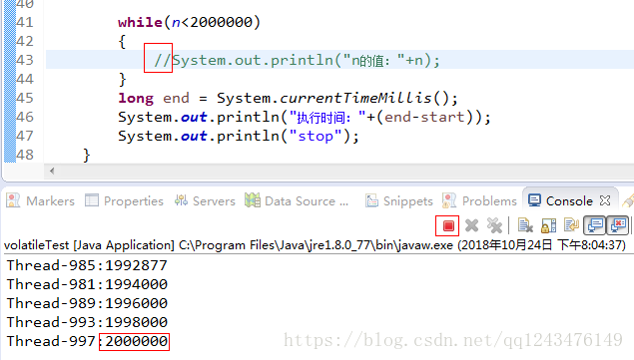Click the volatileTest launch description line
634x360 pixels.
[x=315, y=245]
